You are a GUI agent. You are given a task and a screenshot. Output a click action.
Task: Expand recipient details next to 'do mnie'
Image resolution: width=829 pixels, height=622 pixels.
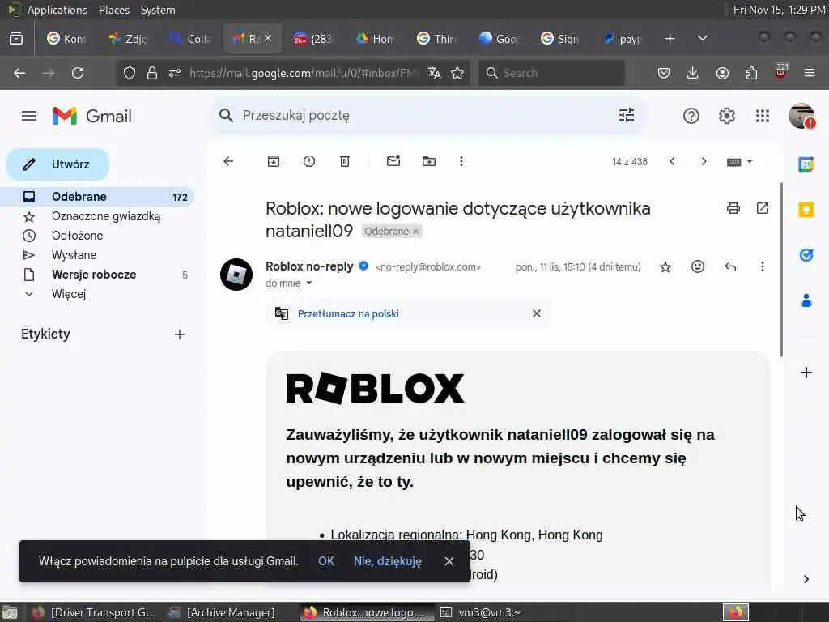pos(309,283)
